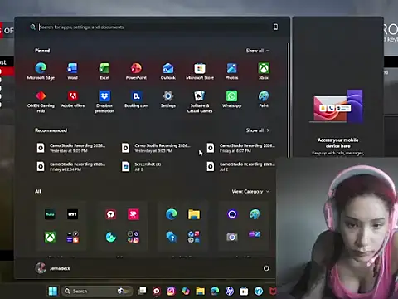This screenshot has height=299, width=398.
Task: Open File Explorer from the taskbar
Action: coord(201,291)
